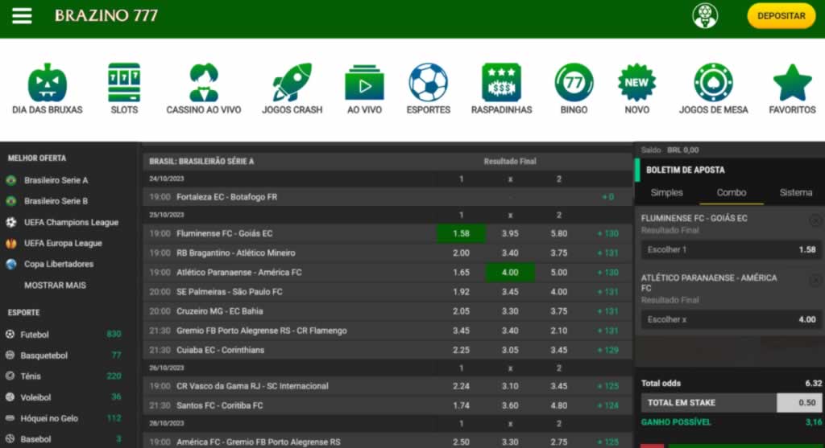Open Fortaleza EC - Botafogo FR match
Image resolution: width=825 pixels, height=448 pixels.
tap(226, 197)
